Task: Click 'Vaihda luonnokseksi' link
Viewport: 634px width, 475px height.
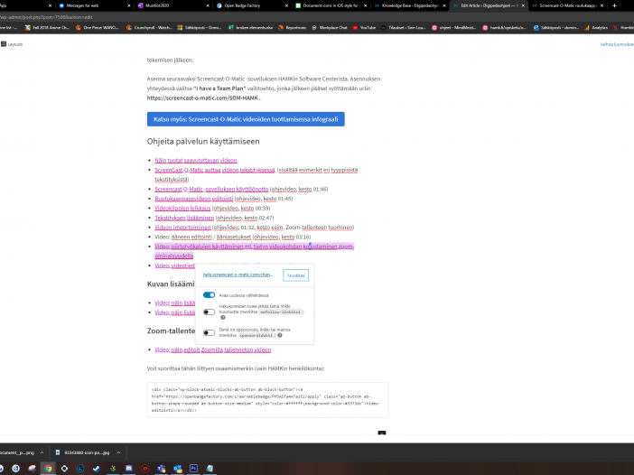Action: [x=617, y=44]
